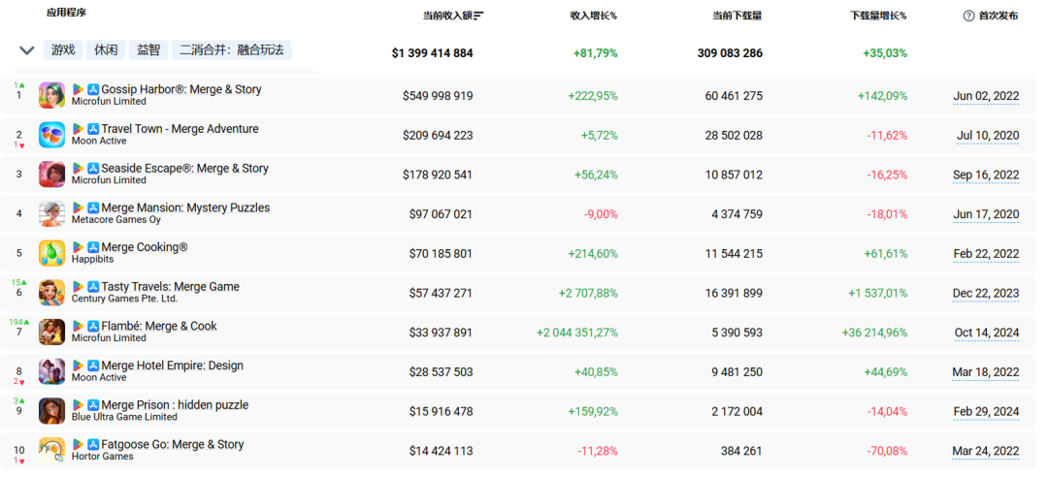The width and height of the screenshot is (1048, 478).
Task: Open Merge Hotel Empire: Design title link
Action: [173, 366]
